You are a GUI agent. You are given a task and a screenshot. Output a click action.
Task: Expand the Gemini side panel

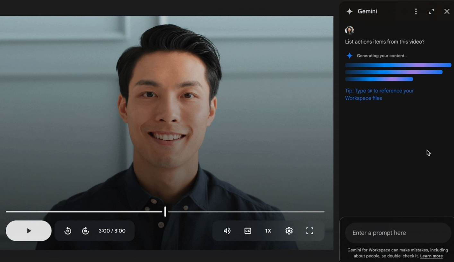coord(431,12)
